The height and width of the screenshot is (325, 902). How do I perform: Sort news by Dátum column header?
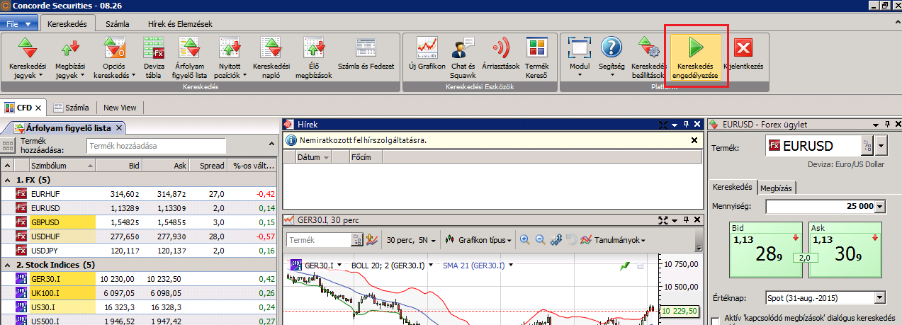tap(312, 157)
